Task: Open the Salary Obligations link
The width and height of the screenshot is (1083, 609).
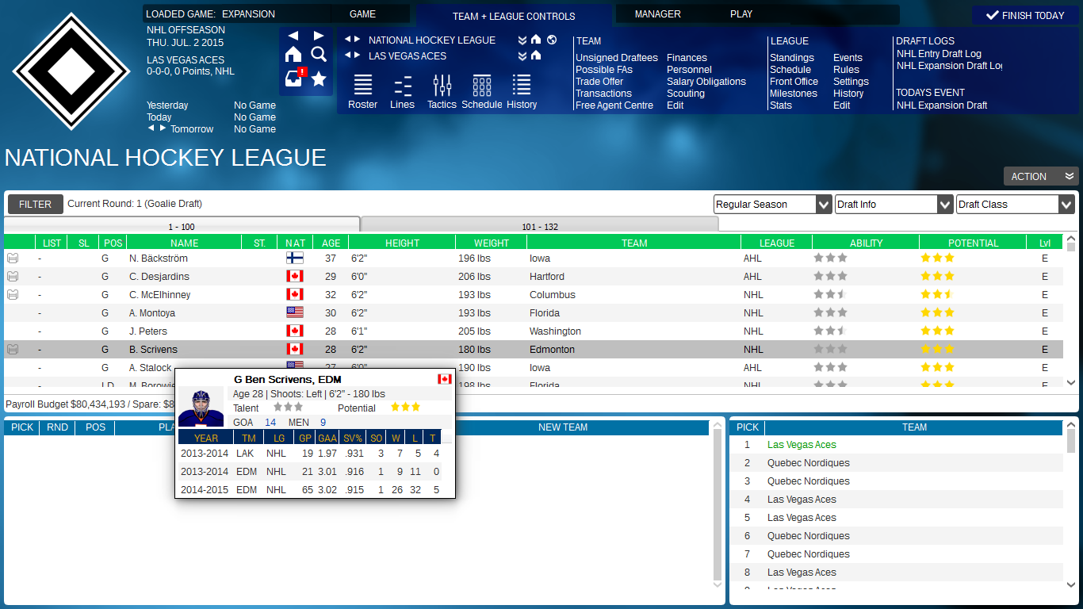Action: pyautogui.click(x=706, y=82)
